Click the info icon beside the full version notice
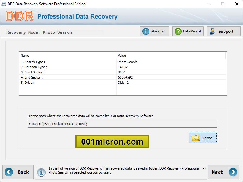This screenshot has height=182, width=243. pos(42,172)
